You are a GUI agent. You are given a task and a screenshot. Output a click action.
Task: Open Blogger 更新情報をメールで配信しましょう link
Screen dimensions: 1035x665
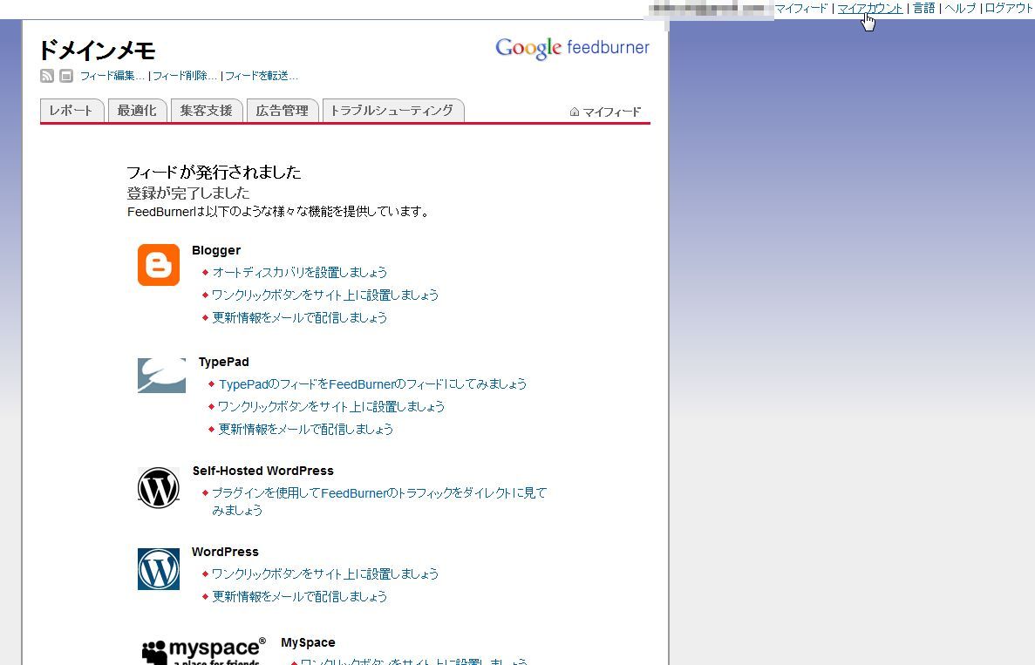[x=300, y=317]
